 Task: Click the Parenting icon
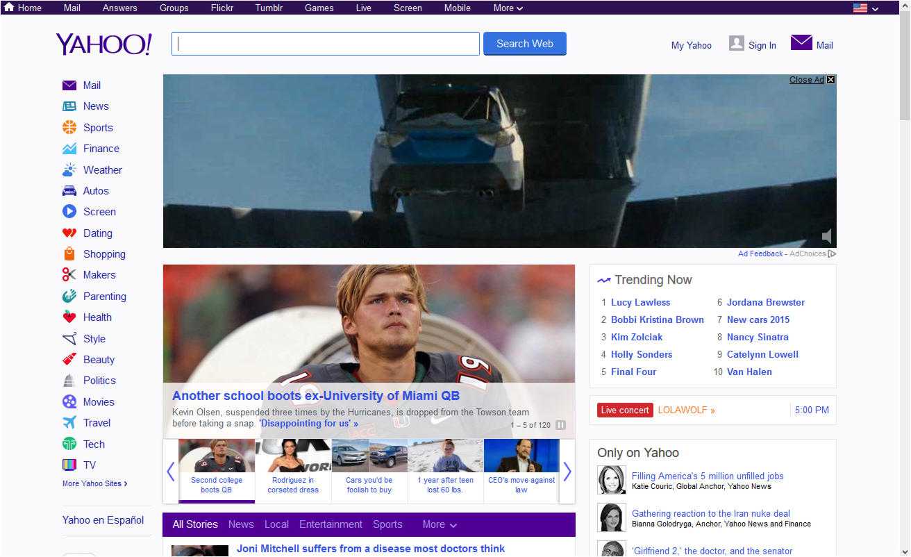pyautogui.click(x=69, y=296)
